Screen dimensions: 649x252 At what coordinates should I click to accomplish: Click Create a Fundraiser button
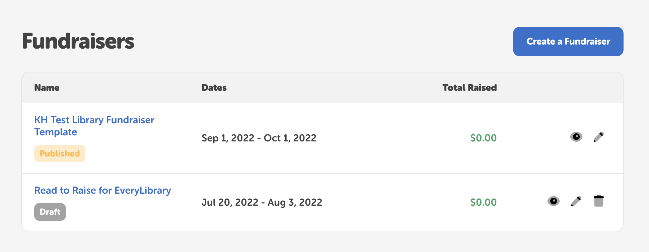568,42
